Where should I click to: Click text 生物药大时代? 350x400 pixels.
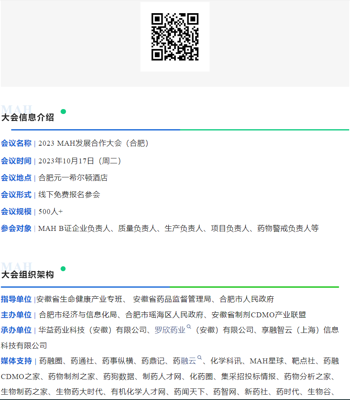coord(79,392)
